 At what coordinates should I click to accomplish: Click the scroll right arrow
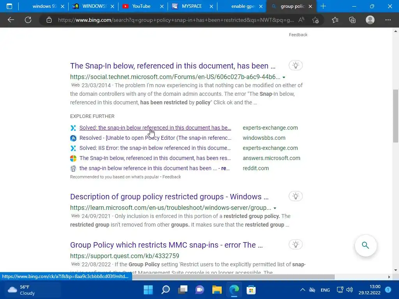[389, 277]
